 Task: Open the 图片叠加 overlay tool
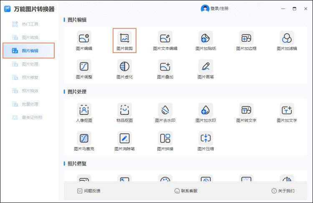click(165, 66)
